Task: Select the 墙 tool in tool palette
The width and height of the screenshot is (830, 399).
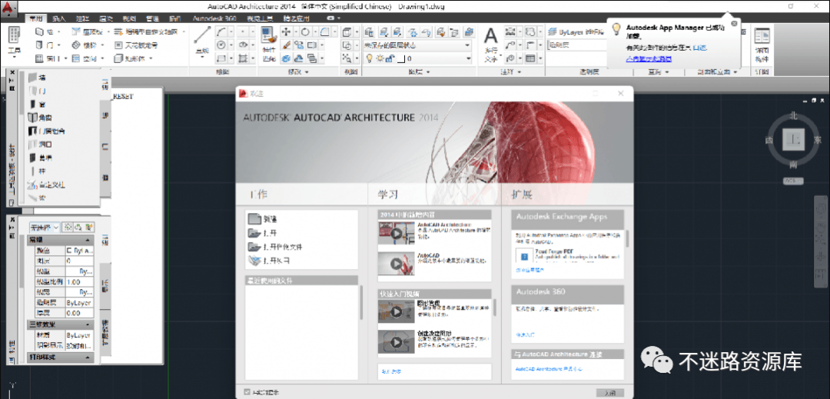Action: 36,77
